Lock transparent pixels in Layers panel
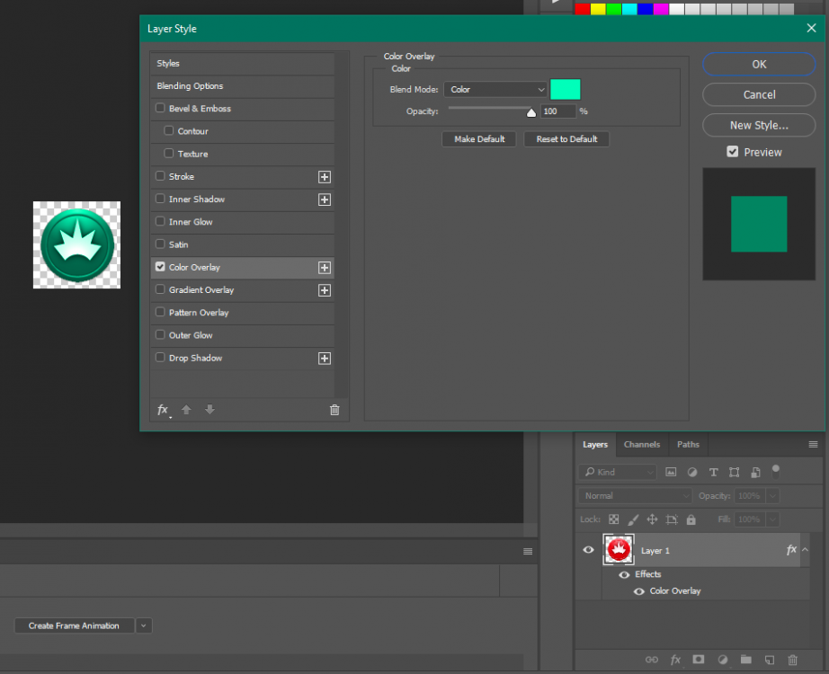 (x=613, y=519)
